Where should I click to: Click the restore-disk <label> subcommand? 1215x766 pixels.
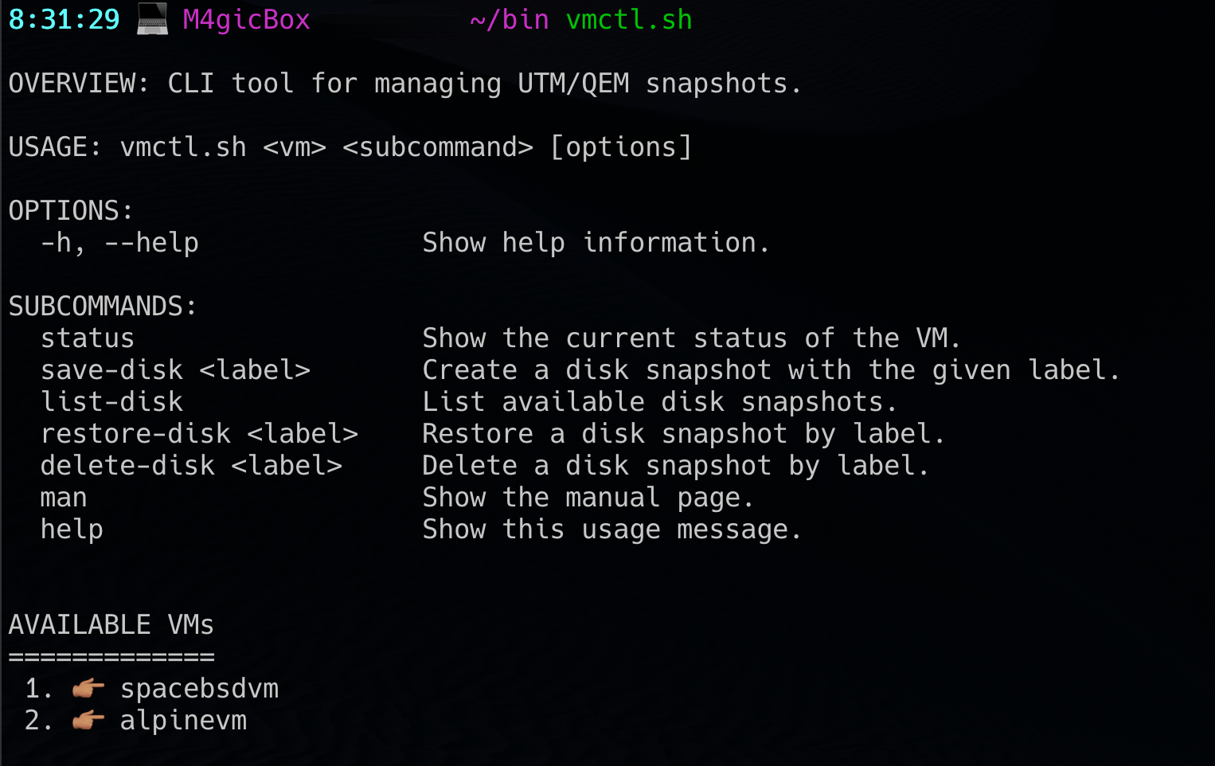click(x=199, y=433)
